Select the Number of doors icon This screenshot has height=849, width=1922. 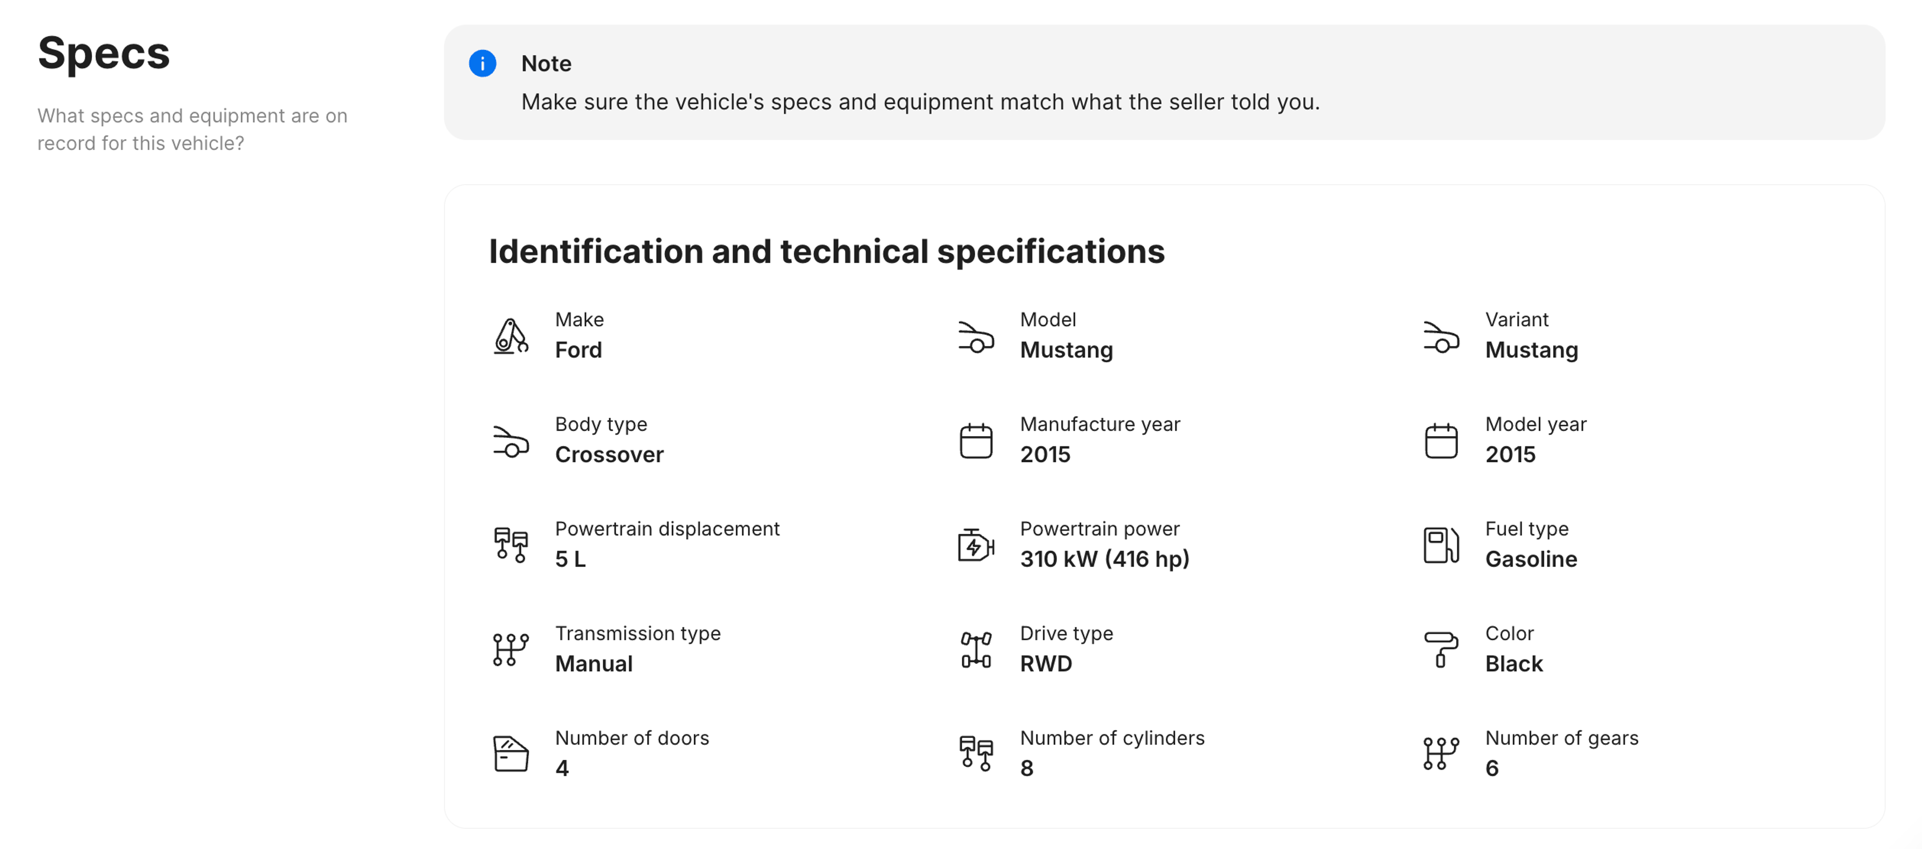(x=511, y=753)
